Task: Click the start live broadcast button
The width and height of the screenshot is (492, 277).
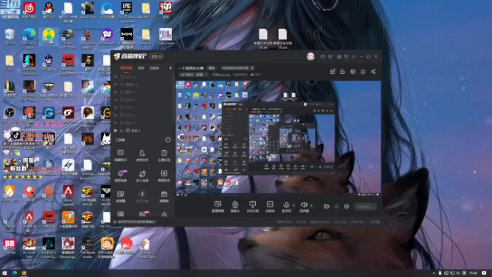Action: [365, 206]
